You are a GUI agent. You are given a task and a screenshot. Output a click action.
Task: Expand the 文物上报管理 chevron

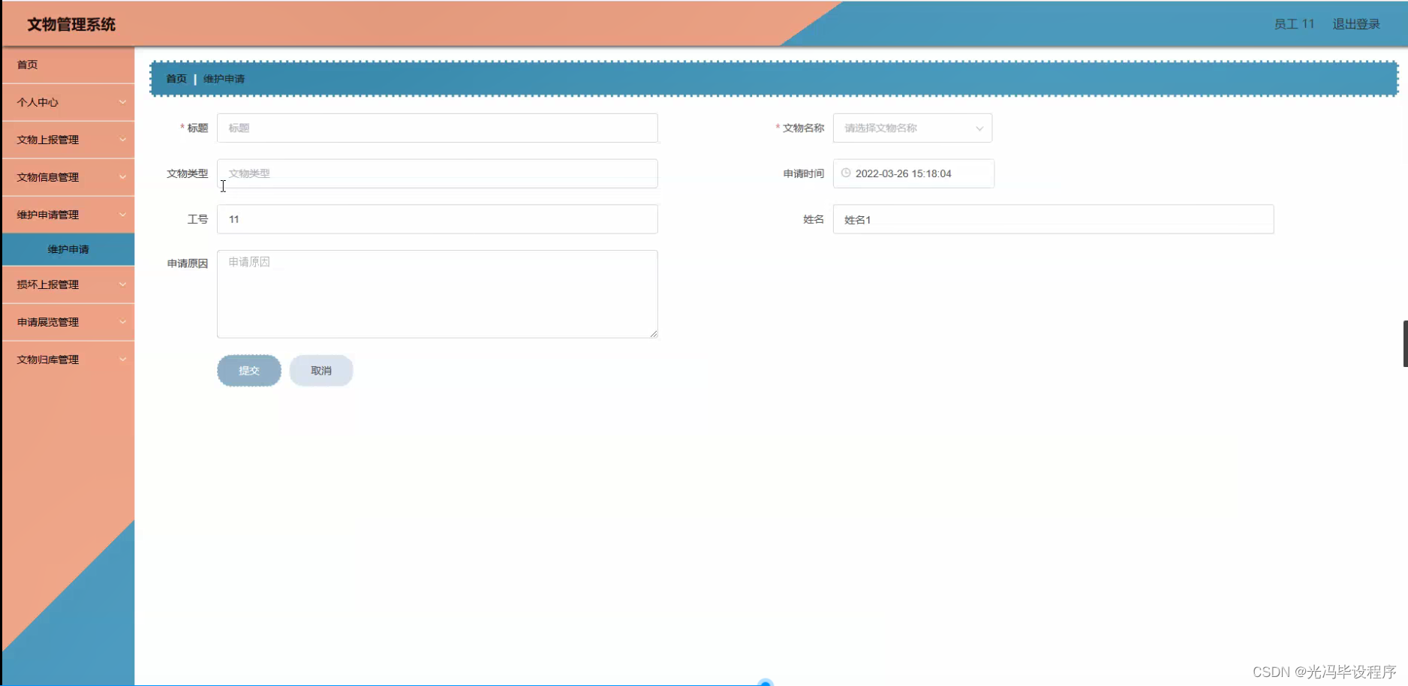click(122, 140)
